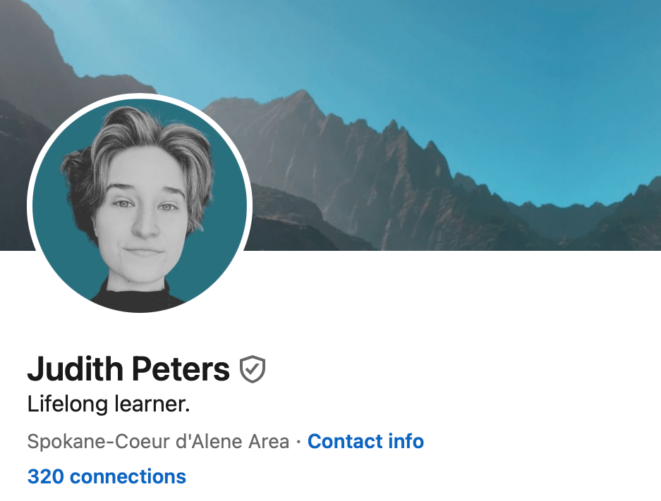Click the number 320 in the connections link
This screenshot has width=661, height=501.
[46, 476]
